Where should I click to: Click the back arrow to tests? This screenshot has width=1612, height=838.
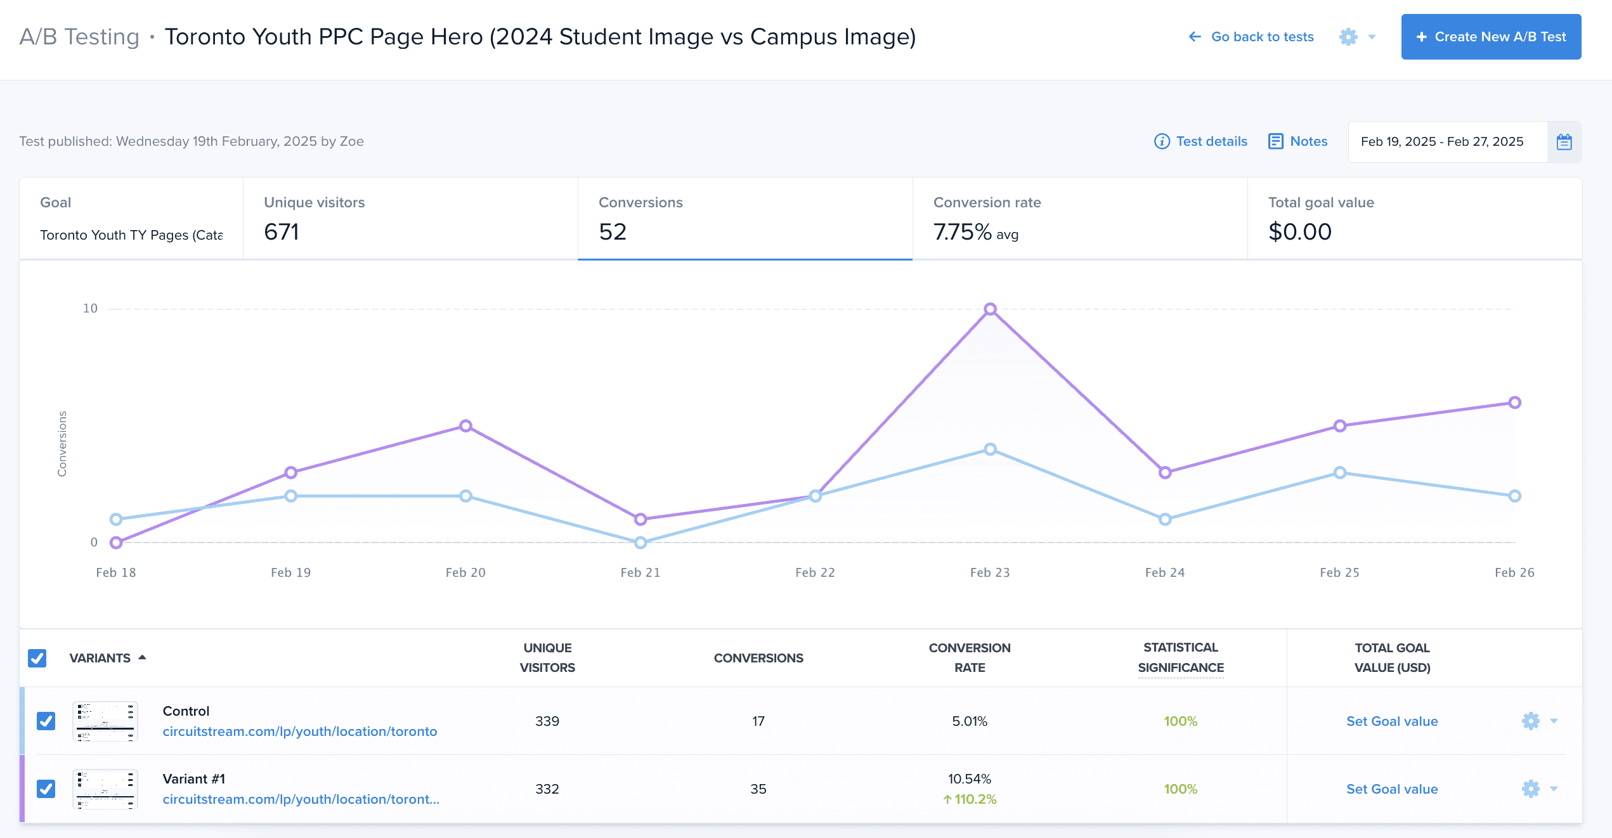coord(1195,37)
